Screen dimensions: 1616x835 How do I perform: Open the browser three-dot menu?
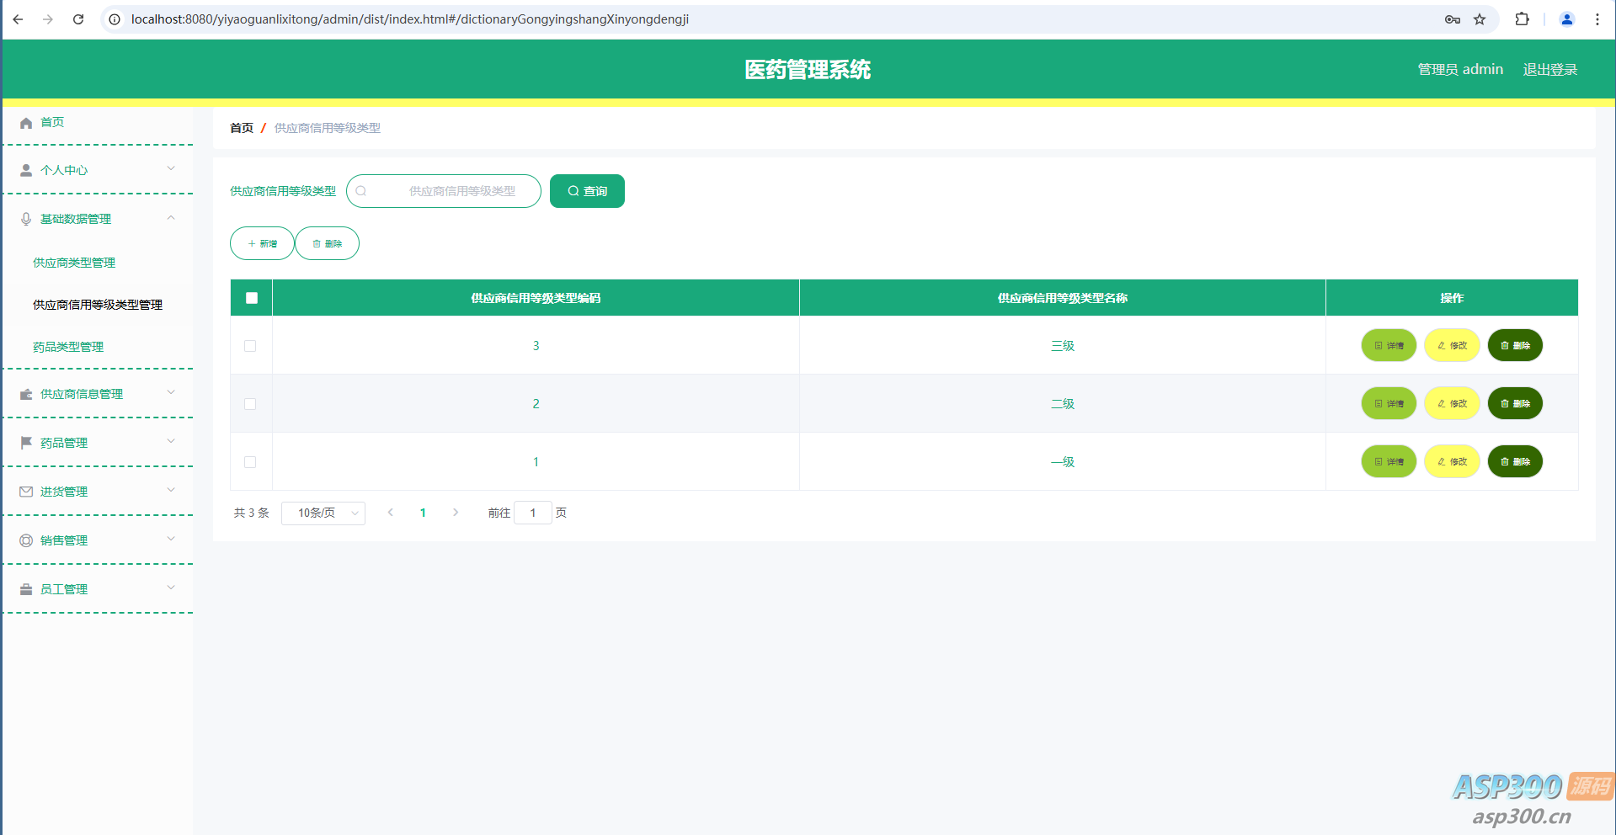point(1597,19)
